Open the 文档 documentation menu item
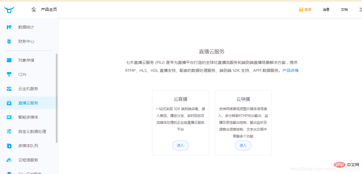Image resolution: width=362 pixels, height=174 pixels. pyautogui.click(x=344, y=9)
